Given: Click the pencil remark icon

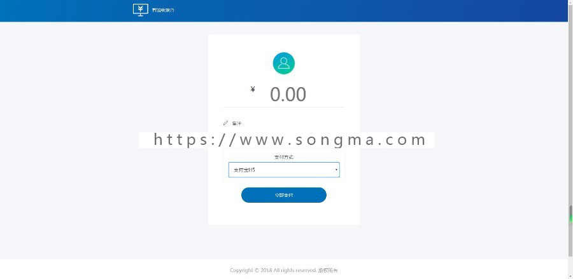Looking at the screenshot, I should [x=225, y=123].
